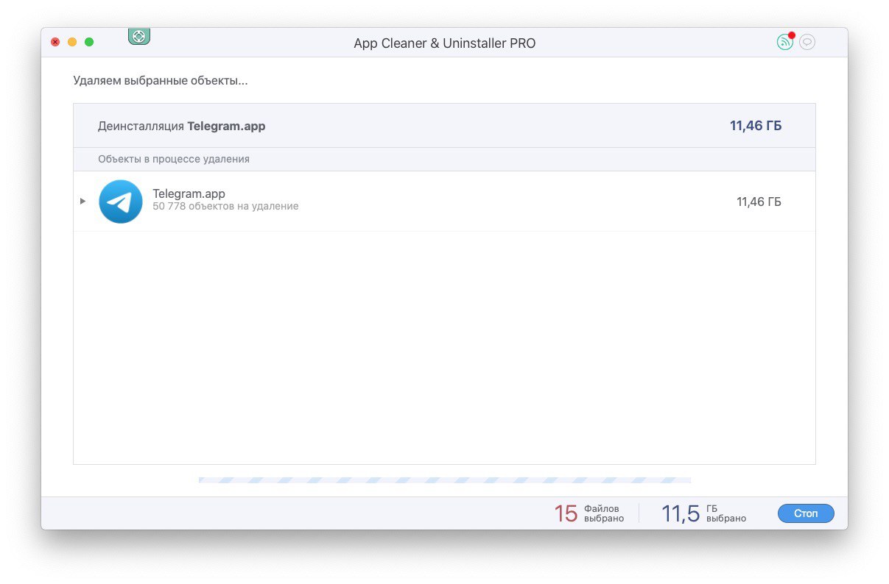The image size is (889, 584).
Task: Open the chat bubble feedback icon
Action: tap(807, 42)
